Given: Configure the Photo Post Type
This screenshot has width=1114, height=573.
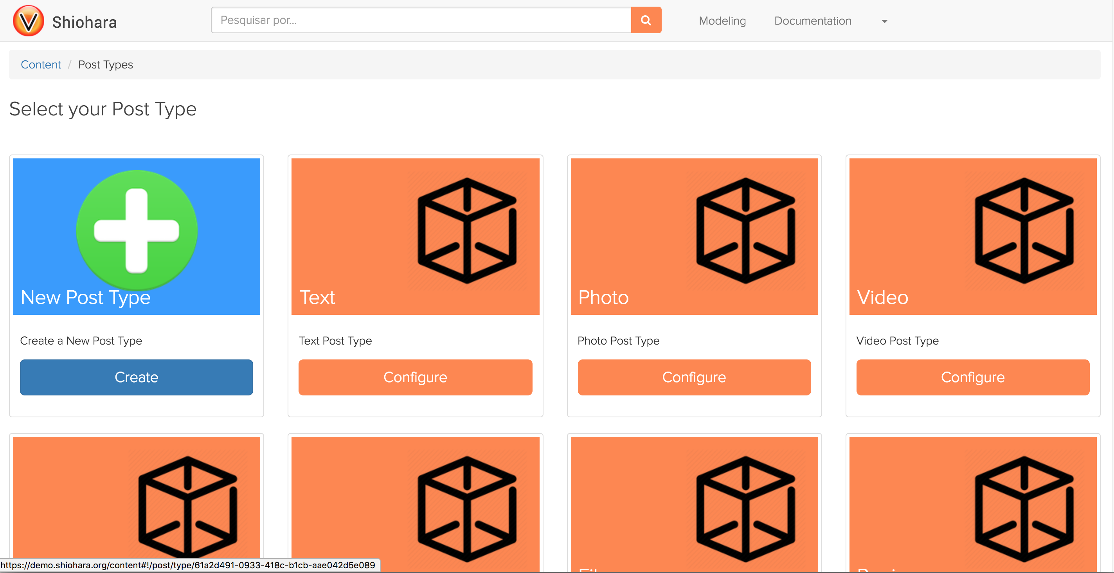Looking at the screenshot, I should coord(694,377).
